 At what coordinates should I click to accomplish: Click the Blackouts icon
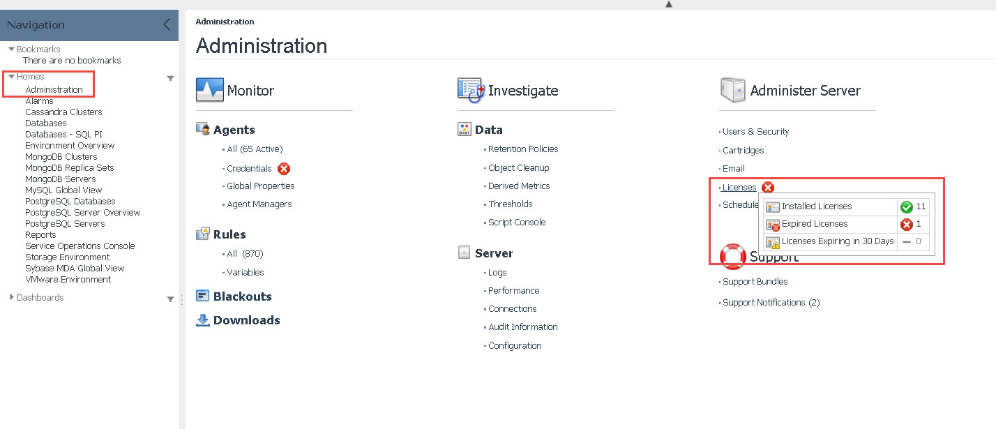(x=203, y=296)
